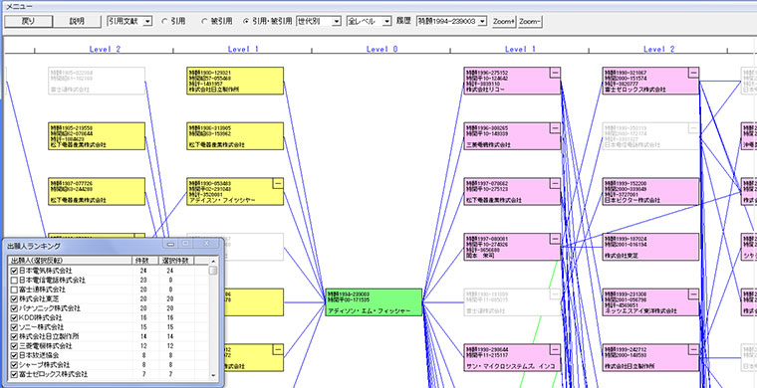
Task: Open the 世代別 dropdown
Action: (x=319, y=21)
